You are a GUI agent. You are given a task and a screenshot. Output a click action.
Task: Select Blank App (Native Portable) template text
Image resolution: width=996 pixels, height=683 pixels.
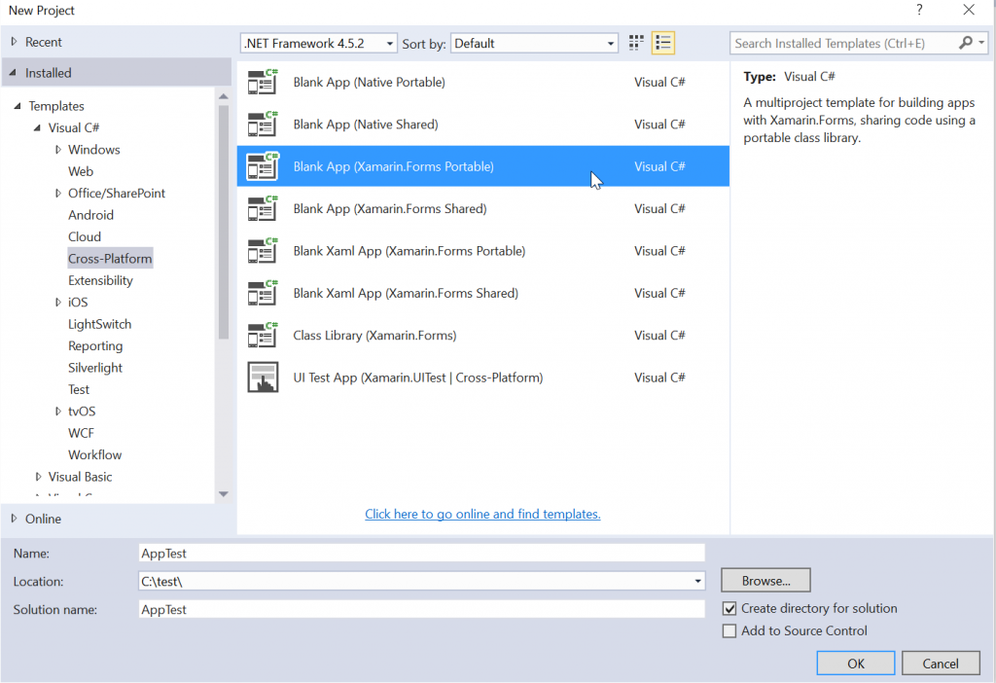pos(369,82)
